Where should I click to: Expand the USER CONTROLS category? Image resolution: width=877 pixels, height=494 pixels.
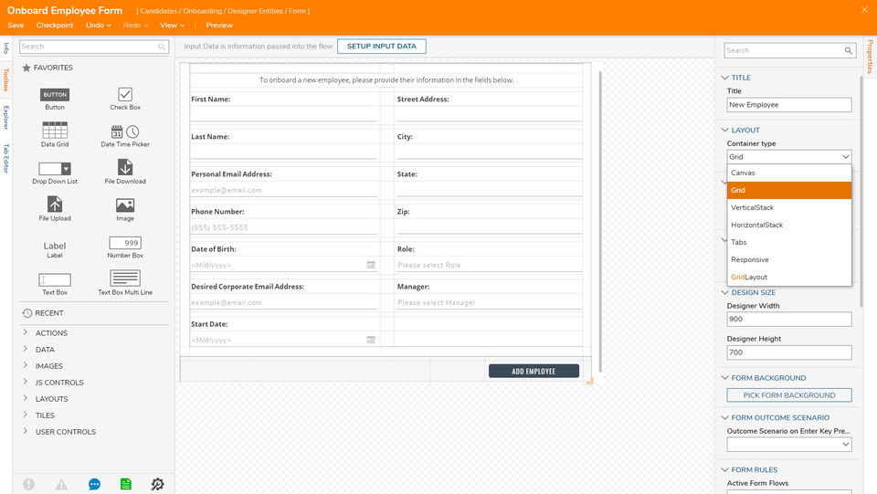pos(26,431)
